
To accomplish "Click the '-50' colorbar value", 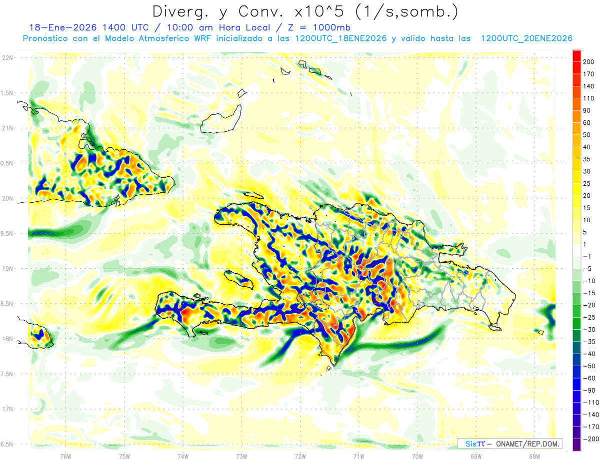I will (x=590, y=366).
